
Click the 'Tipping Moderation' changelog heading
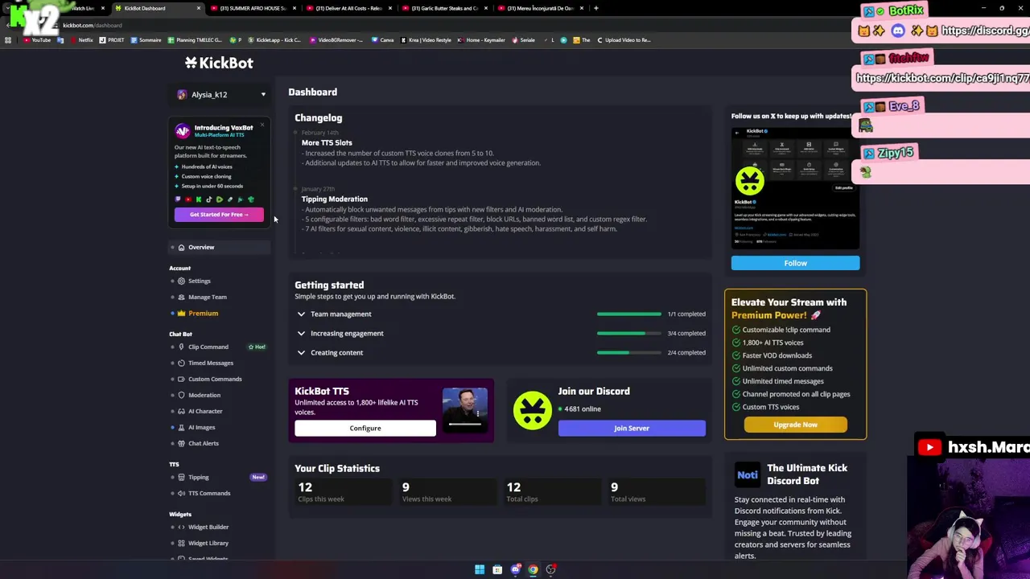[x=334, y=199]
